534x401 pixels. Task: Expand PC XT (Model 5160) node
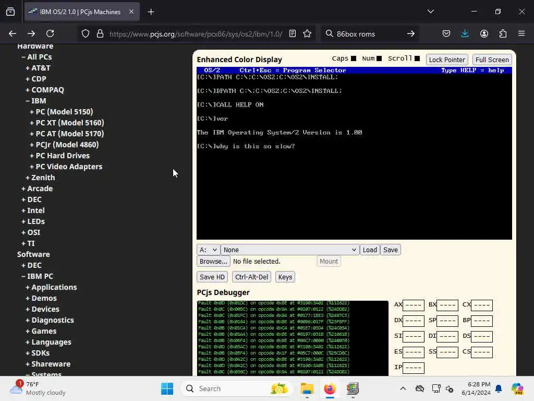67,123
